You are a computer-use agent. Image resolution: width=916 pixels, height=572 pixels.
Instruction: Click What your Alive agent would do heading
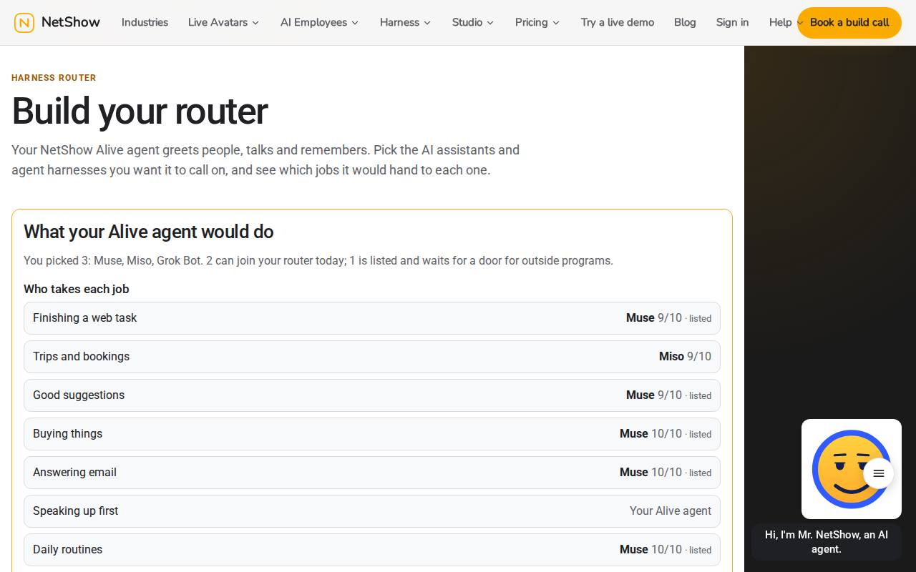(x=149, y=232)
